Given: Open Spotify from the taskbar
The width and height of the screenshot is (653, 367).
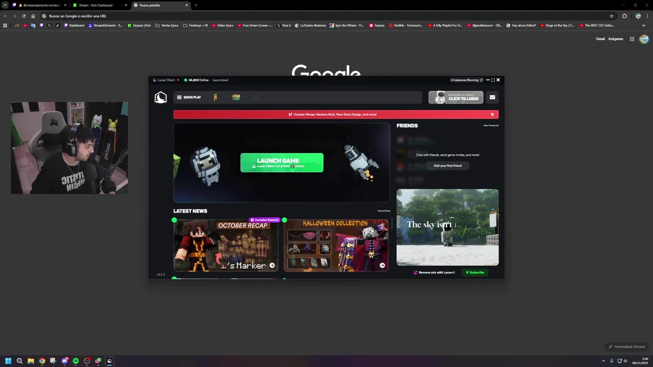Looking at the screenshot, I should [x=76, y=361].
